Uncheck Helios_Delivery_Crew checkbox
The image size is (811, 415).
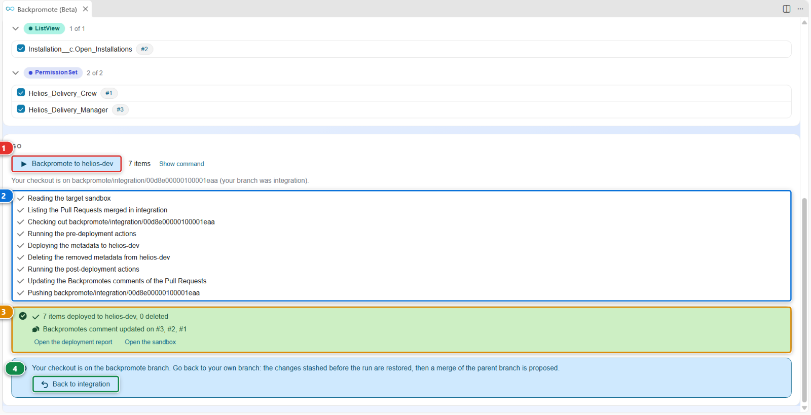tap(21, 93)
